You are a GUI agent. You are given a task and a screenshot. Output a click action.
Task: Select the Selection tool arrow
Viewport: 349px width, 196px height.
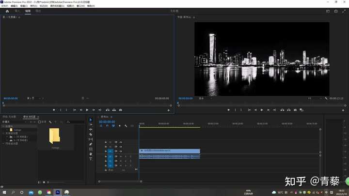coord(91,120)
